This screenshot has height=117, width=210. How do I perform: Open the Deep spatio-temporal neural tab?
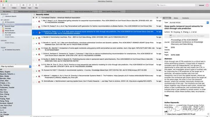pyautogui.click(x=112, y=12)
